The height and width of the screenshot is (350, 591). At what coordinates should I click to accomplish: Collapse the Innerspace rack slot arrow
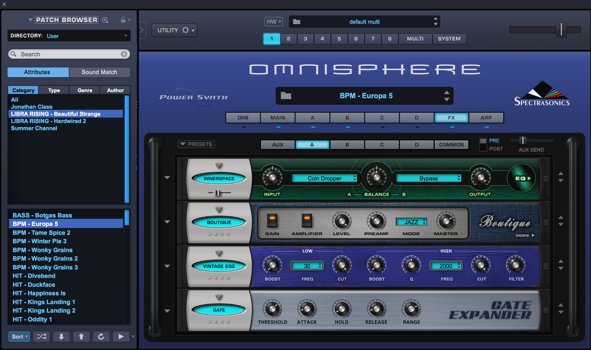coord(167,177)
